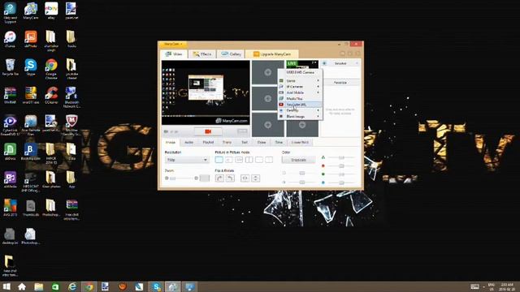Open the Resolution dropdown showing 720p

(187, 160)
